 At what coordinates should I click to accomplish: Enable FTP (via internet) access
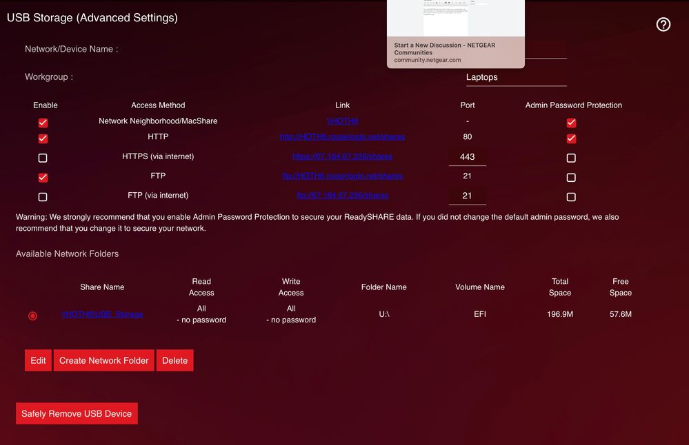click(43, 197)
